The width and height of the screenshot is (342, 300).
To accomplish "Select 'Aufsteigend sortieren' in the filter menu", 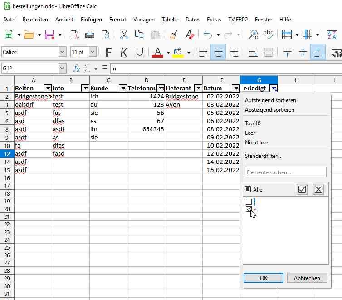I will [x=270, y=100].
